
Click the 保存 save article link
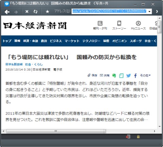92,75
